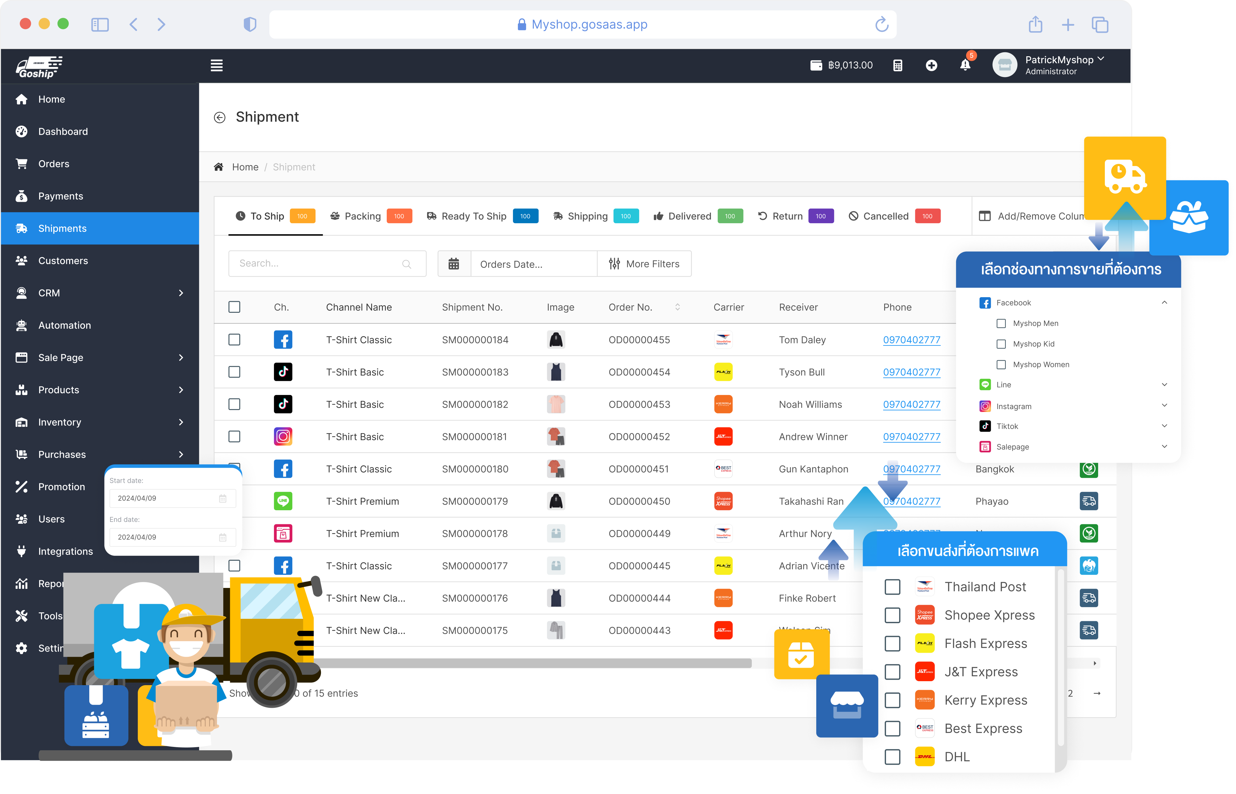Click TikTok channel icon for shipment SM000000183

pos(283,372)
